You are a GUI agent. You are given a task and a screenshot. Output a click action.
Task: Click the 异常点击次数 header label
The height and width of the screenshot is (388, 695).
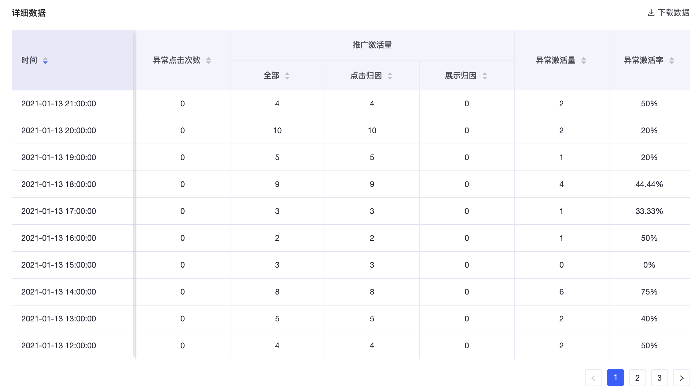click(177, 60)
